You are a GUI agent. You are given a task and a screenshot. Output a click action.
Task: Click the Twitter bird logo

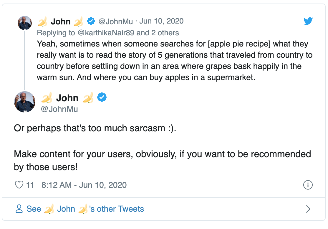(x=308, y=21)
